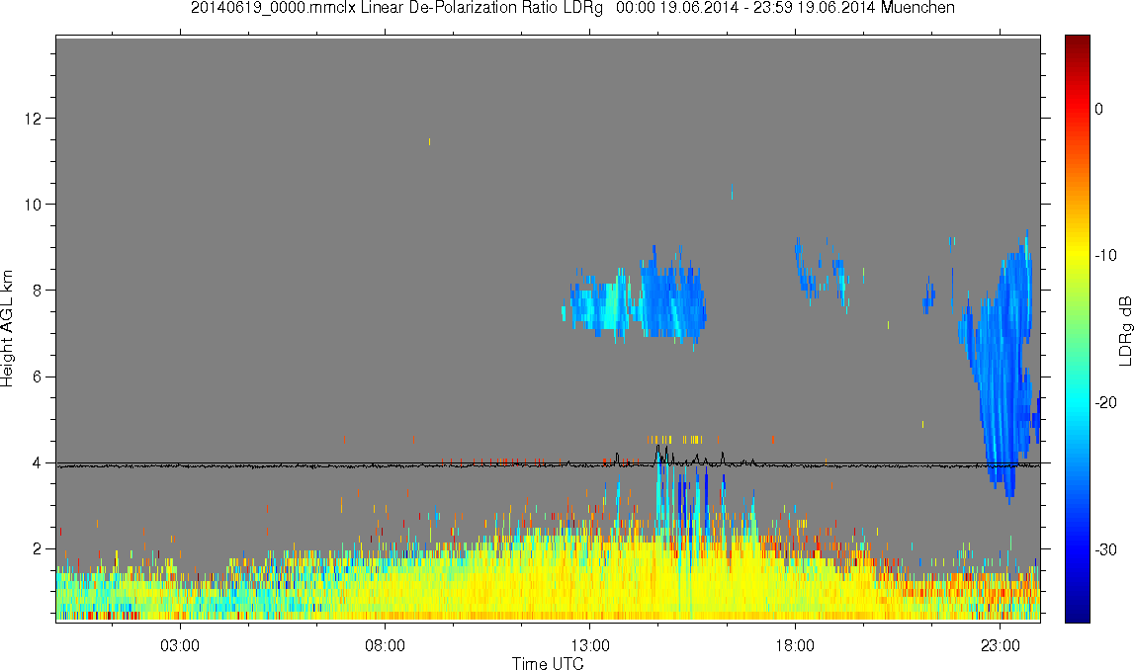Click the plot title text
The image size is (1134, 670).
click(x=572, y=8)
